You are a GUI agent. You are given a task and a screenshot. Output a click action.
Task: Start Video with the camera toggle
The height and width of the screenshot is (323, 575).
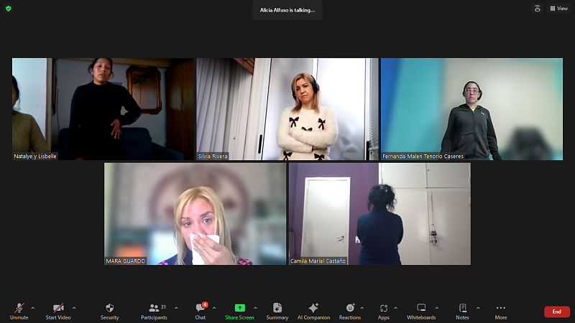[58, 310]
